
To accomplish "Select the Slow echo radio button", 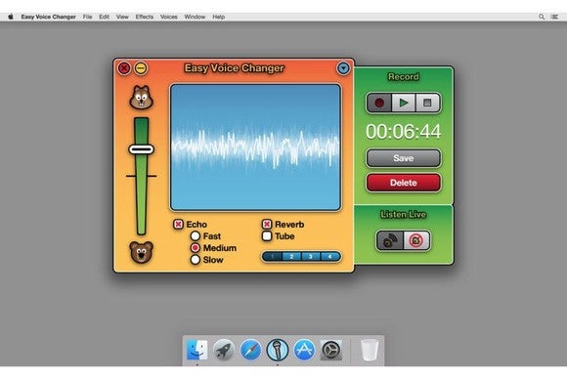I will pos(196,260).
